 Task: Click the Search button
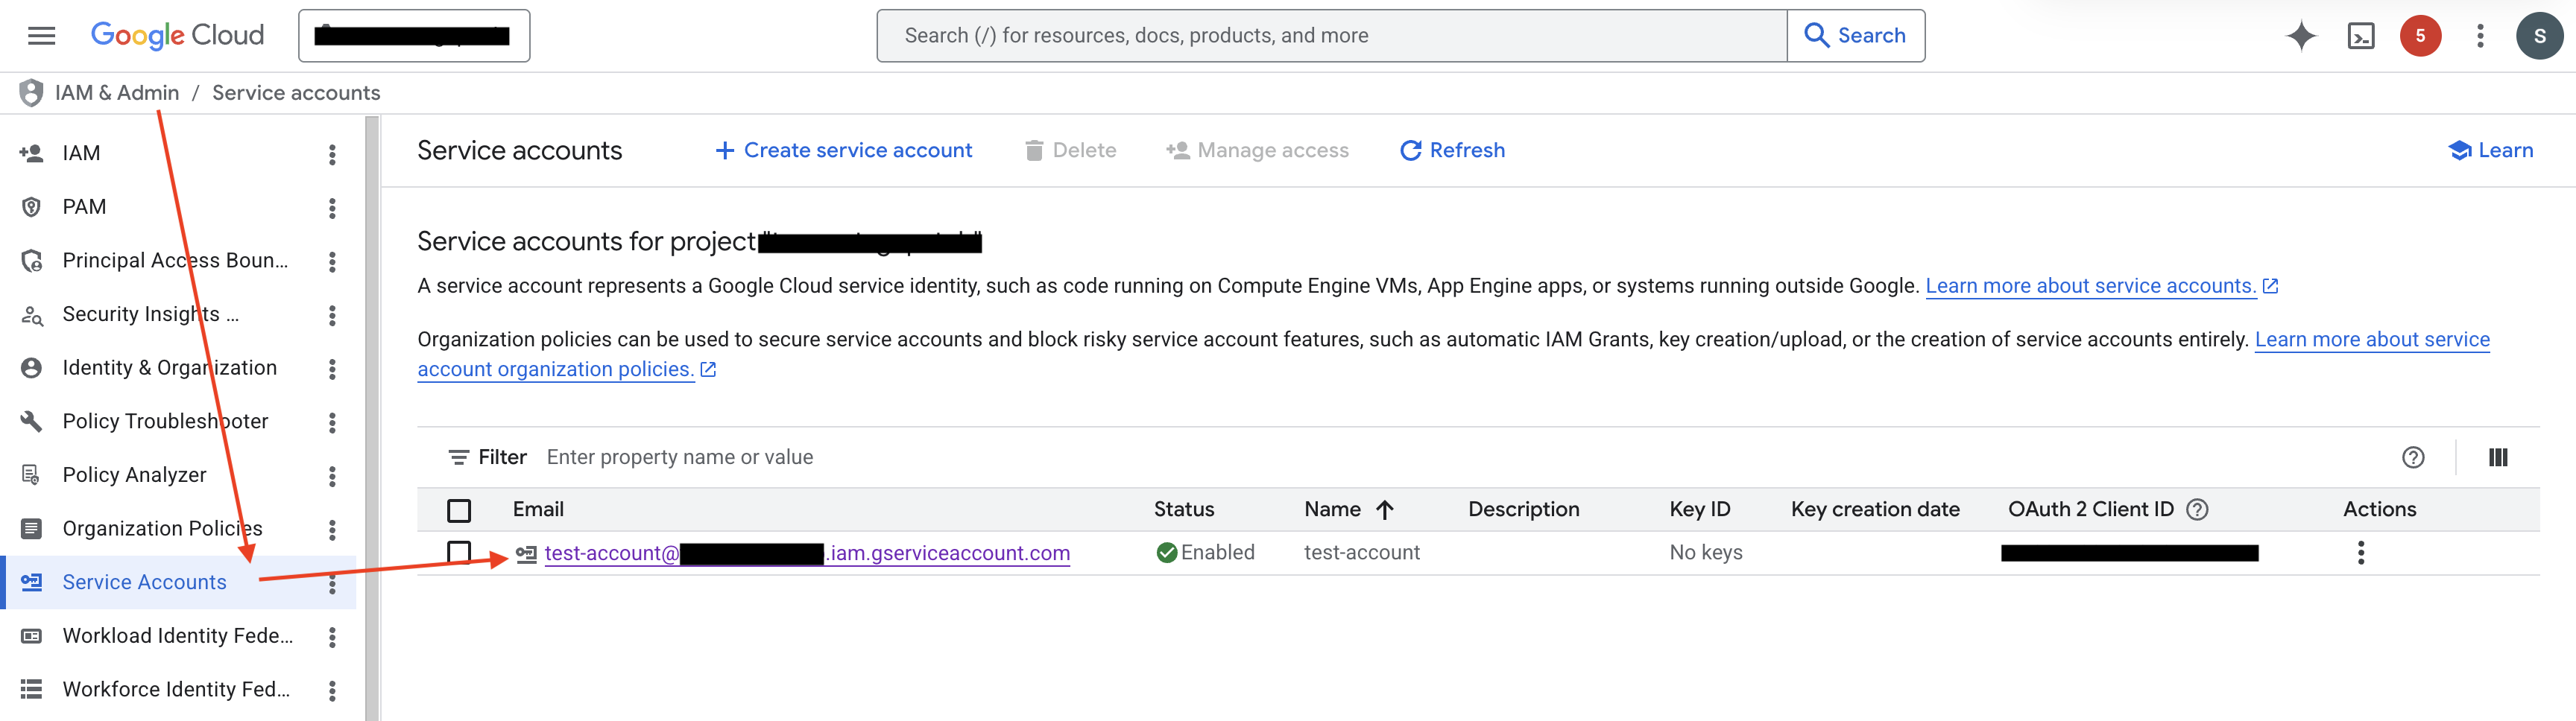point(1855,36)
